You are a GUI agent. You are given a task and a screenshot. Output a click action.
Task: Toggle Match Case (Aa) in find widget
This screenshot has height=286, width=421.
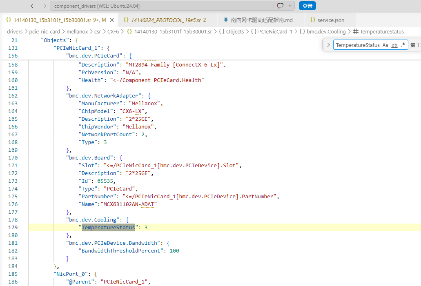pos(385,45)
